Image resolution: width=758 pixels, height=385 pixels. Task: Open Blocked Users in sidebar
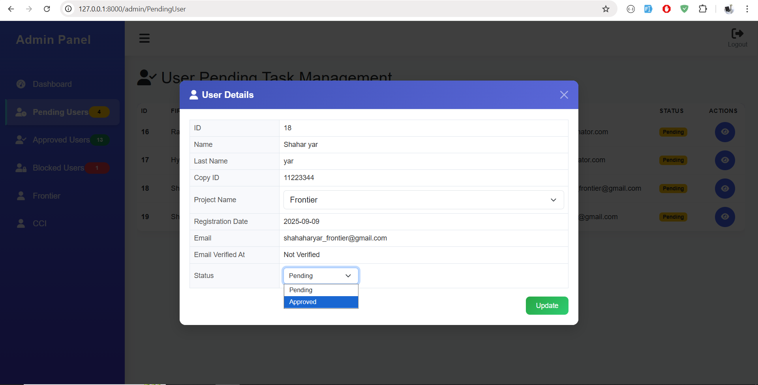pyautogui.click(x=58, y=168)
